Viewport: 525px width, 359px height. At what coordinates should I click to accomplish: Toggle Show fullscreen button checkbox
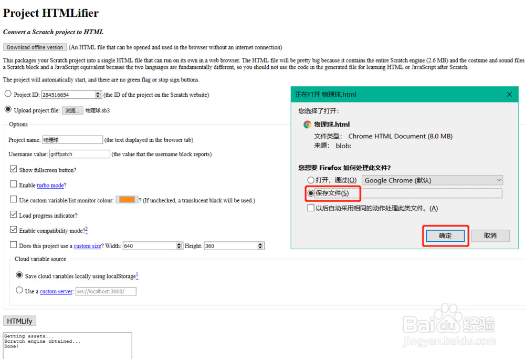[x=14, y=169]
